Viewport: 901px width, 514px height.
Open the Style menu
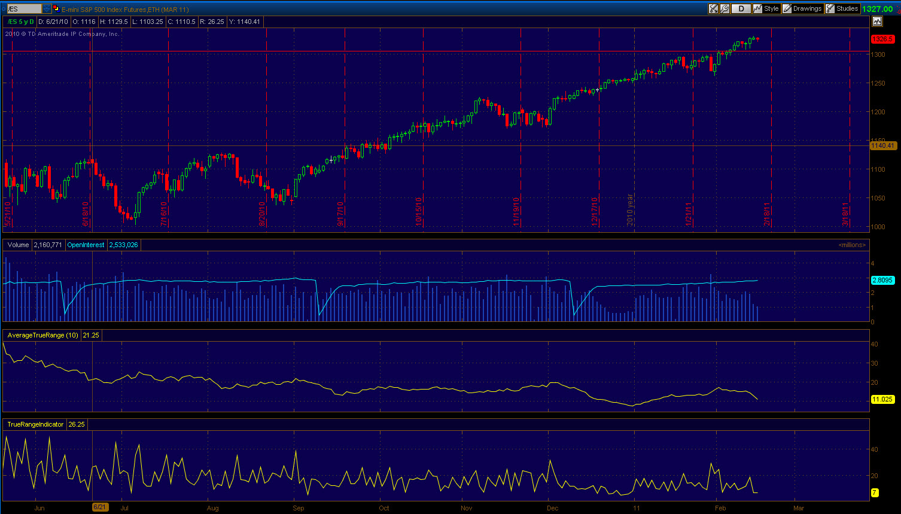766,8
